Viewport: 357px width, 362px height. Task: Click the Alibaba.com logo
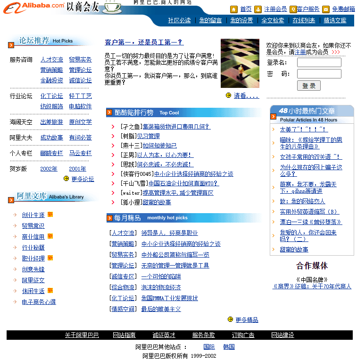point(33,8)
